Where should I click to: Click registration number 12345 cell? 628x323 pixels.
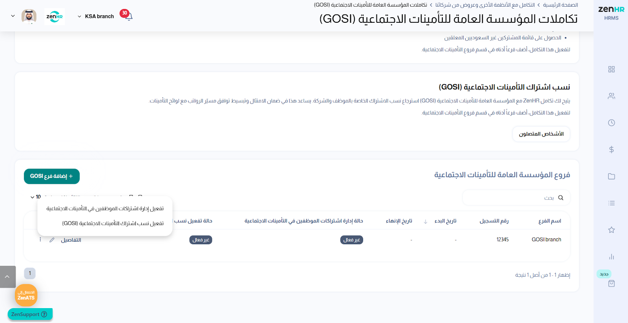[x=502, y=240]
